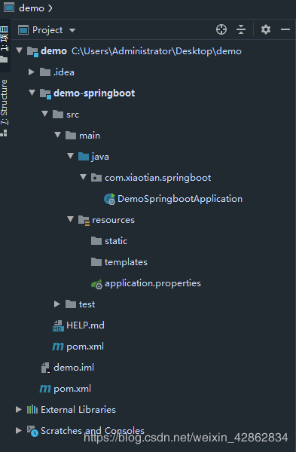
Task: Expand the test folder
Action: (x=56, y=304)
